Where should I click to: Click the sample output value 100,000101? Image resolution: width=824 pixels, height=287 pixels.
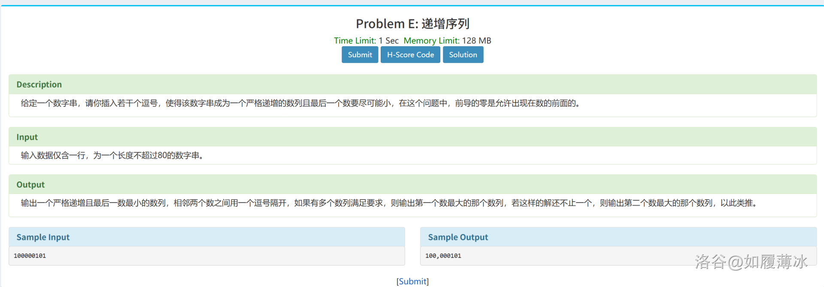click(443, 256)
